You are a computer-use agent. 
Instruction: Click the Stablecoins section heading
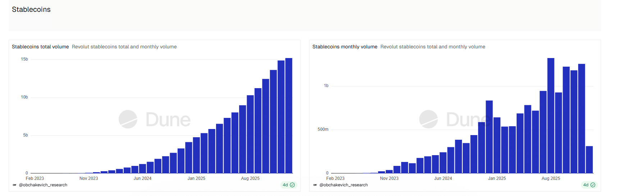click(x=31, y=10)
